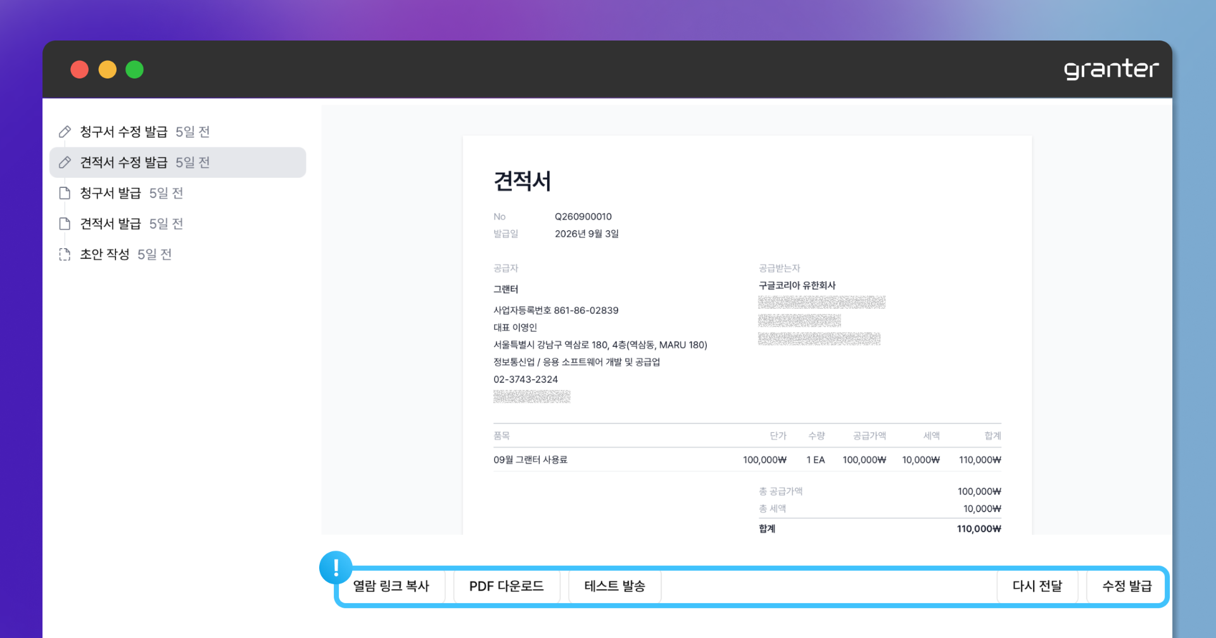
Task: Click the 견적서 document title
Action: tap(522, 181)
